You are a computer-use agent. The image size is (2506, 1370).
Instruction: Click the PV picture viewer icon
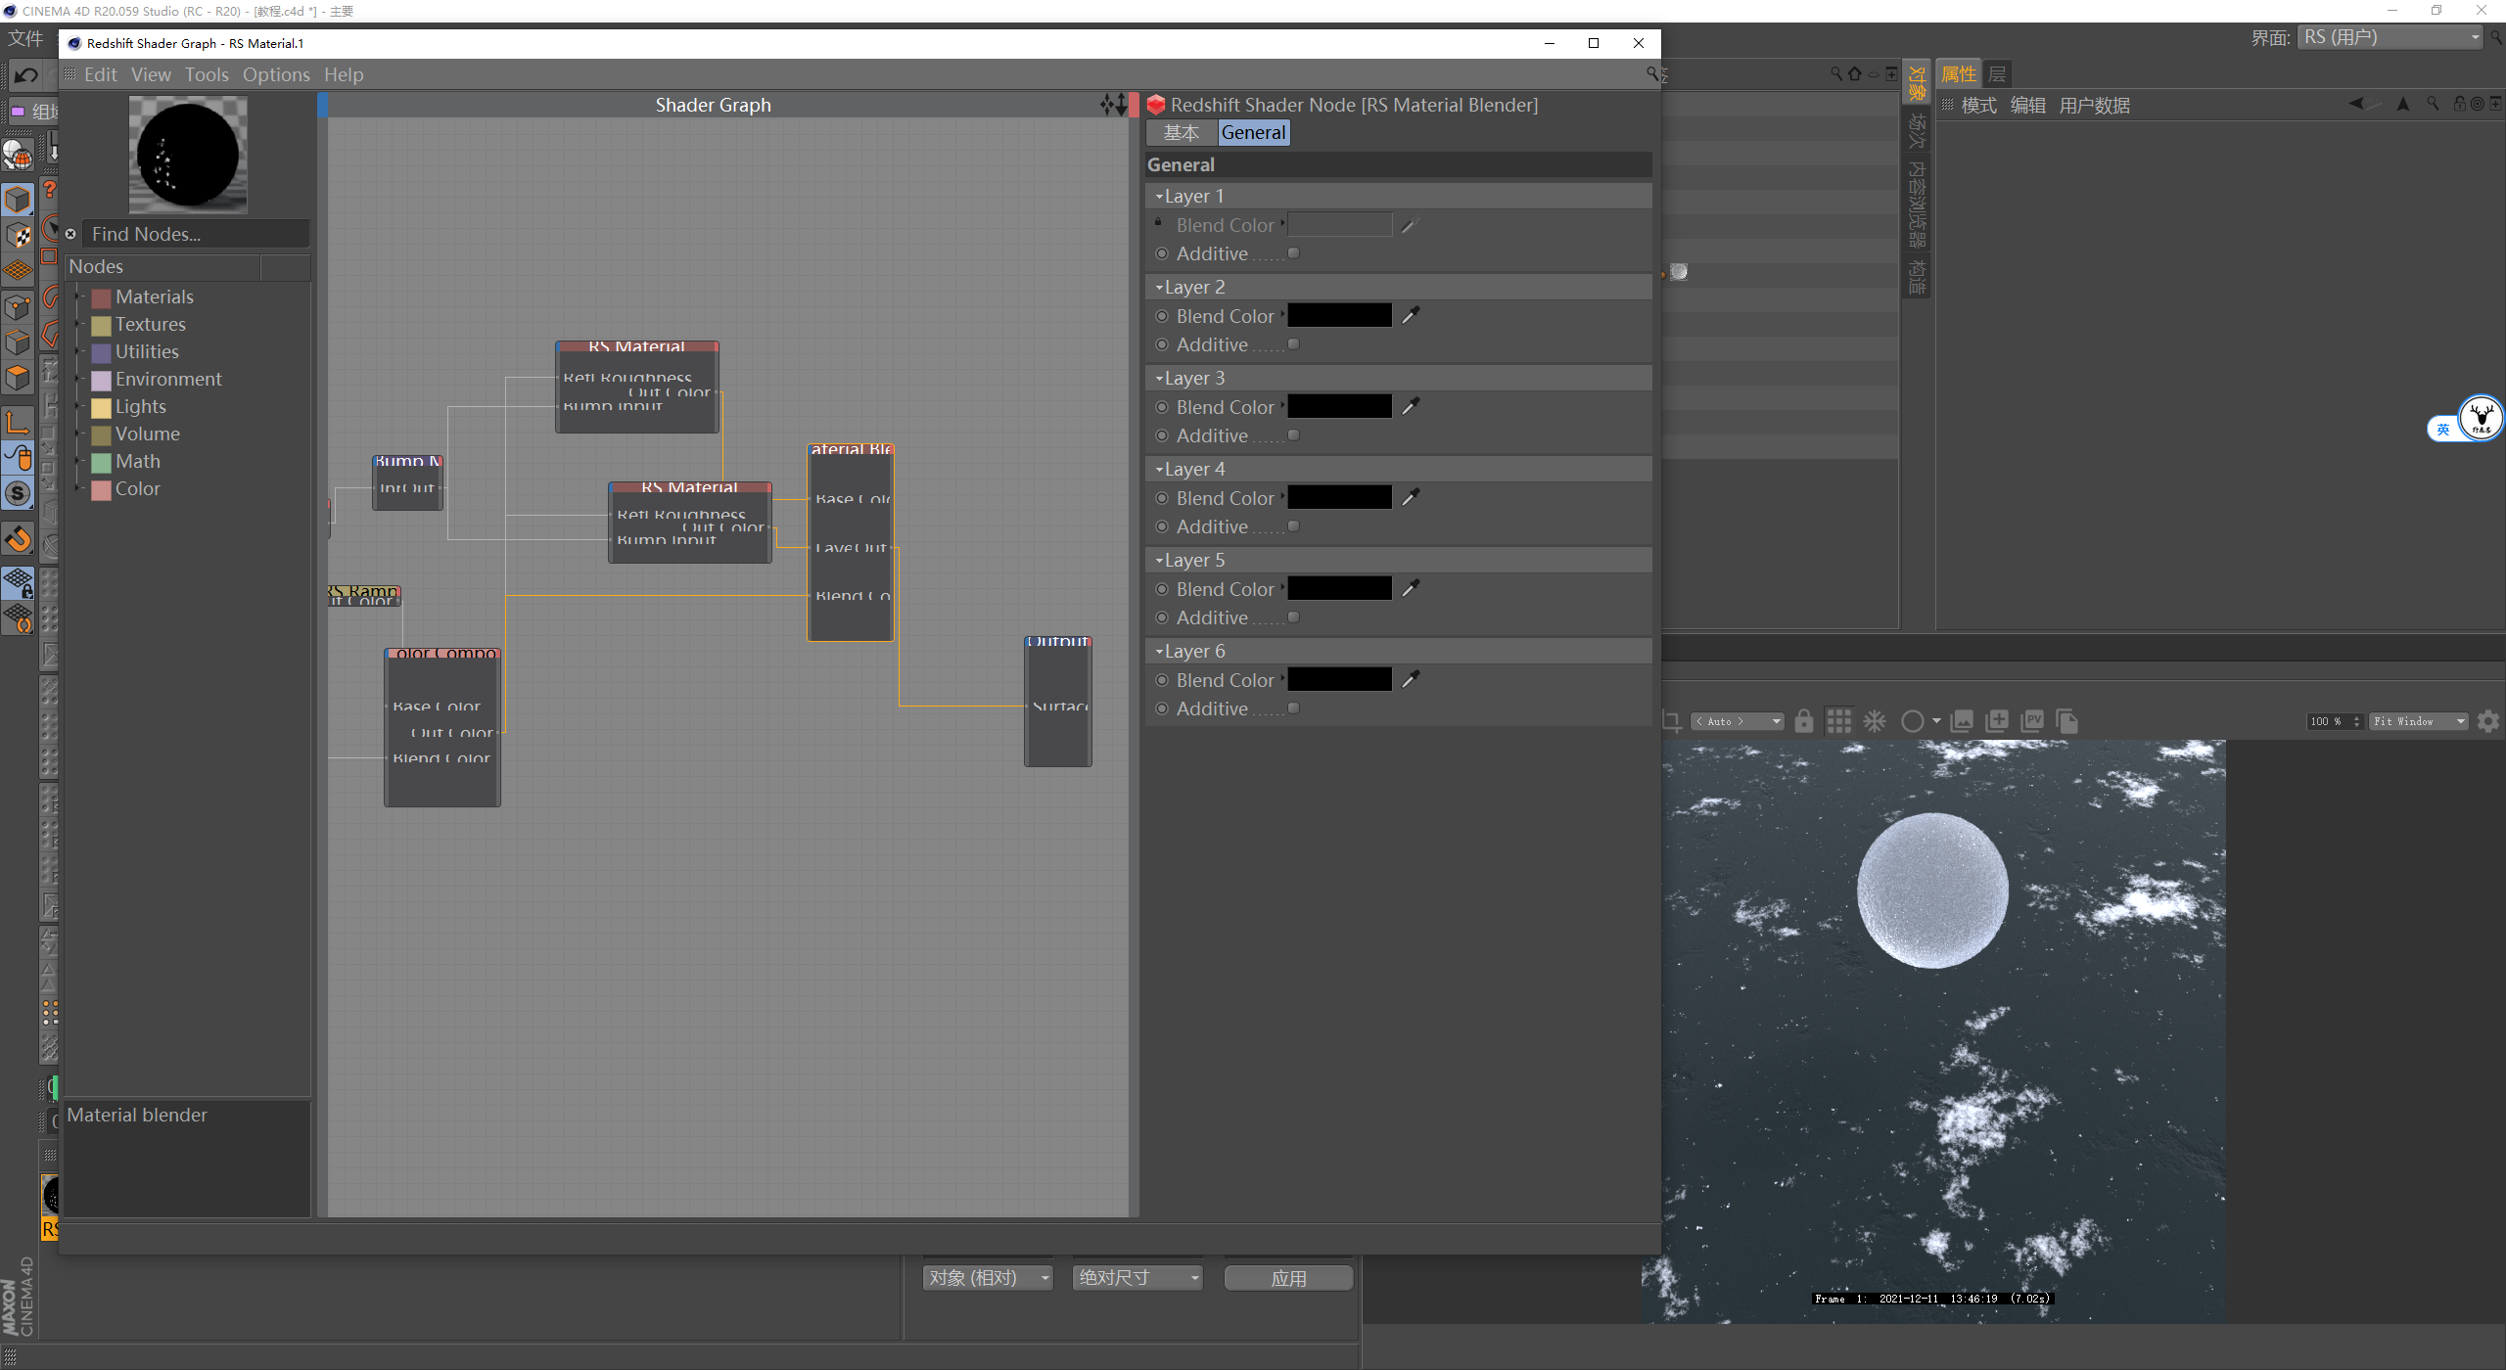[x=2032, y=721]
